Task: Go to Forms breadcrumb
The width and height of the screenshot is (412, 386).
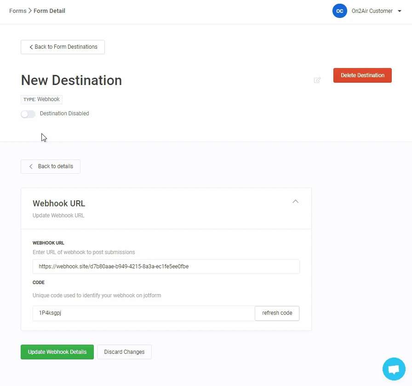Action: tap(17, 11)
